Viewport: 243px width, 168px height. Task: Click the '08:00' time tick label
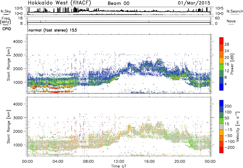(x=88, y=162)
